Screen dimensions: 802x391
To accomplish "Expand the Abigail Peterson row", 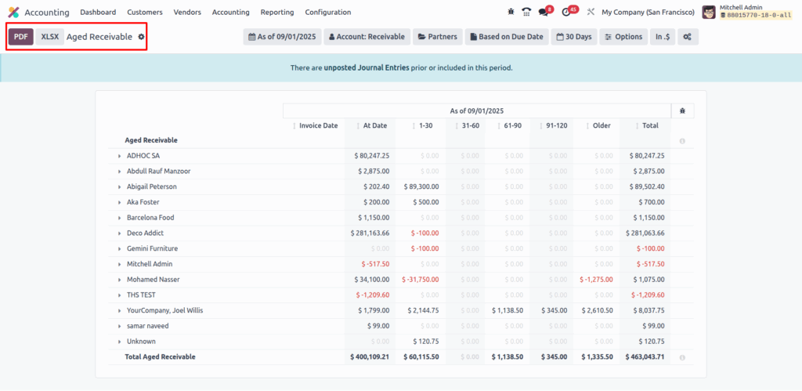I will [x=120, y=186].
